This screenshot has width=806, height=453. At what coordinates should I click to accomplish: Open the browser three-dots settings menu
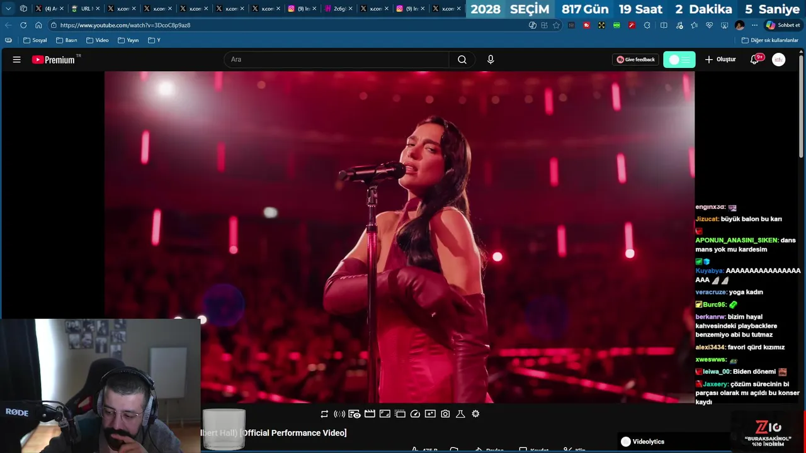tap(754, 25)
